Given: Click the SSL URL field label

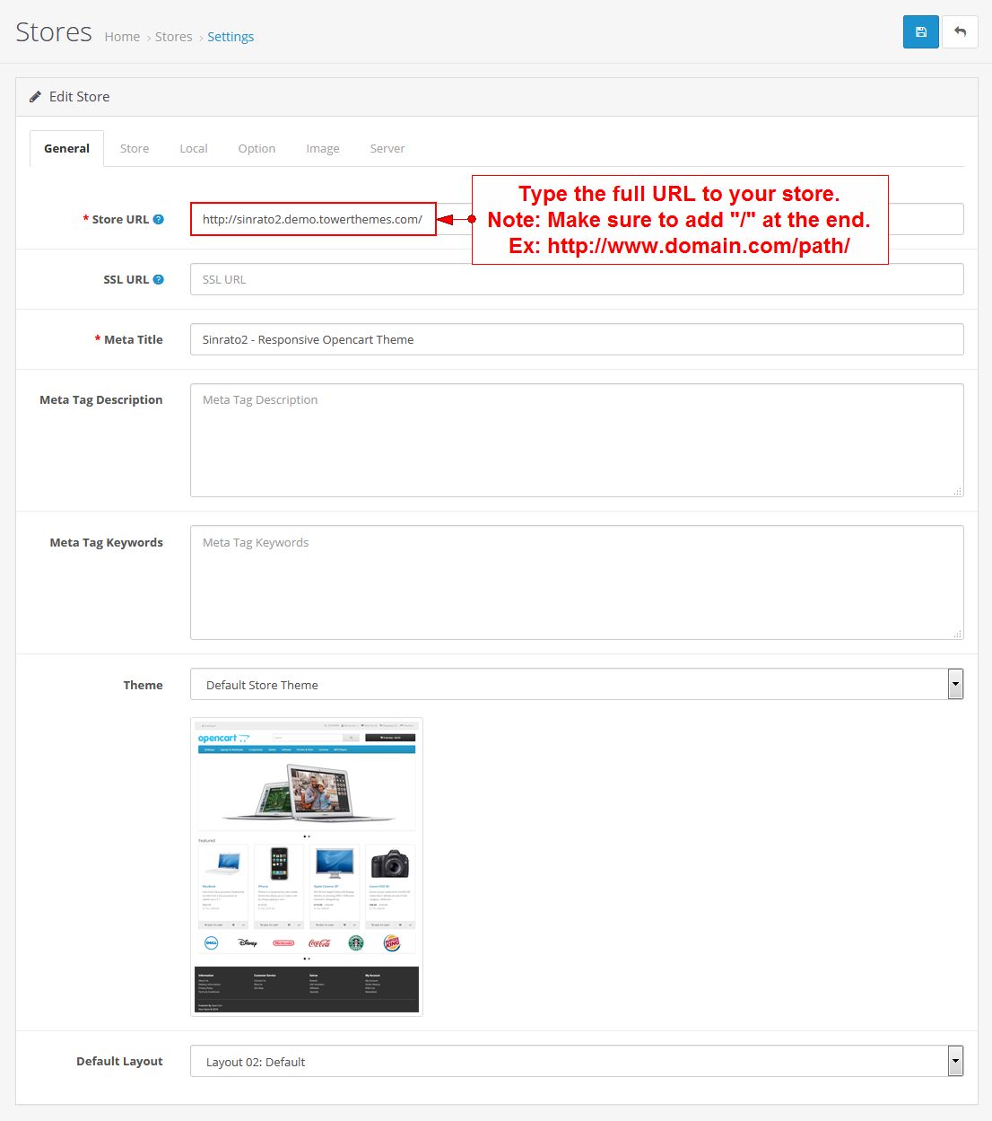Looking at the screenshot, I should tap(126, 279).
